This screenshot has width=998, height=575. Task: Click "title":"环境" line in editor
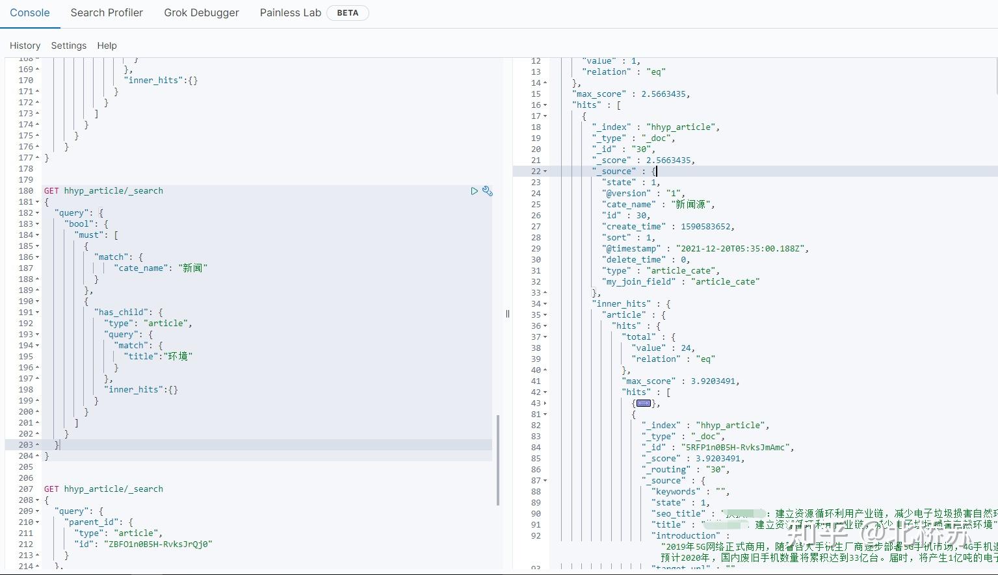pos(158,357)
